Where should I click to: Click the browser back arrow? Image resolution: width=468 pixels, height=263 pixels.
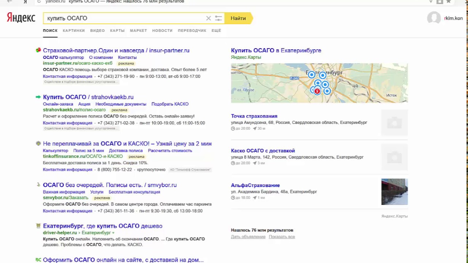pyautogui.click(x=10, y=1)
